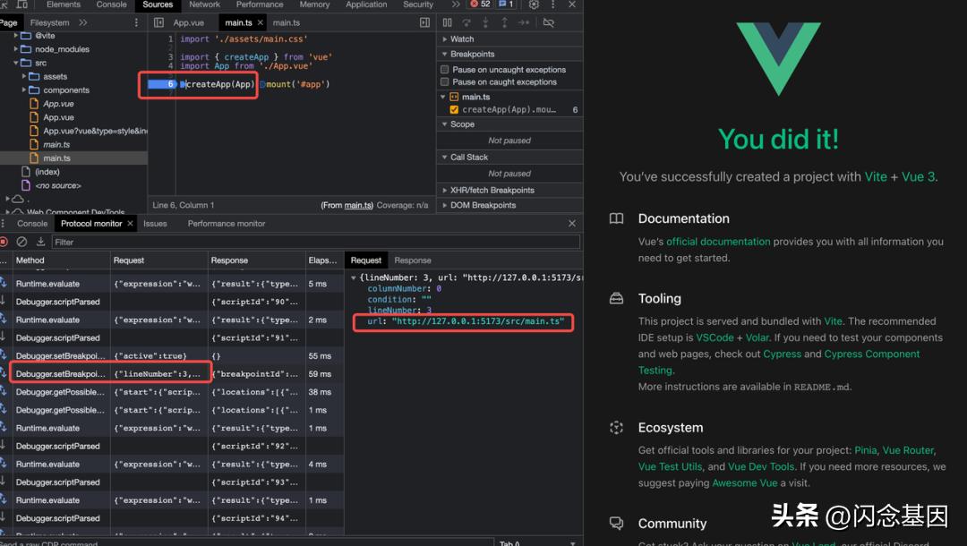The height and width of the screenshot is (546, 967).
Task: Enable Pause on caught exceptions
Action: tap(445, 82)
